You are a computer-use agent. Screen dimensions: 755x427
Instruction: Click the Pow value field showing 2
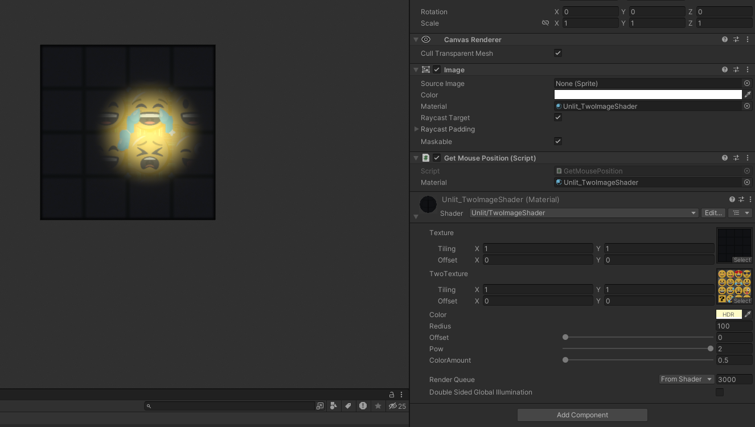click(x=734, y=349)
